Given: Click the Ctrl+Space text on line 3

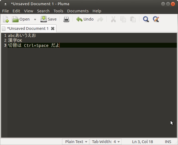Looking at the screenshot, I should [x=36, y=46].
